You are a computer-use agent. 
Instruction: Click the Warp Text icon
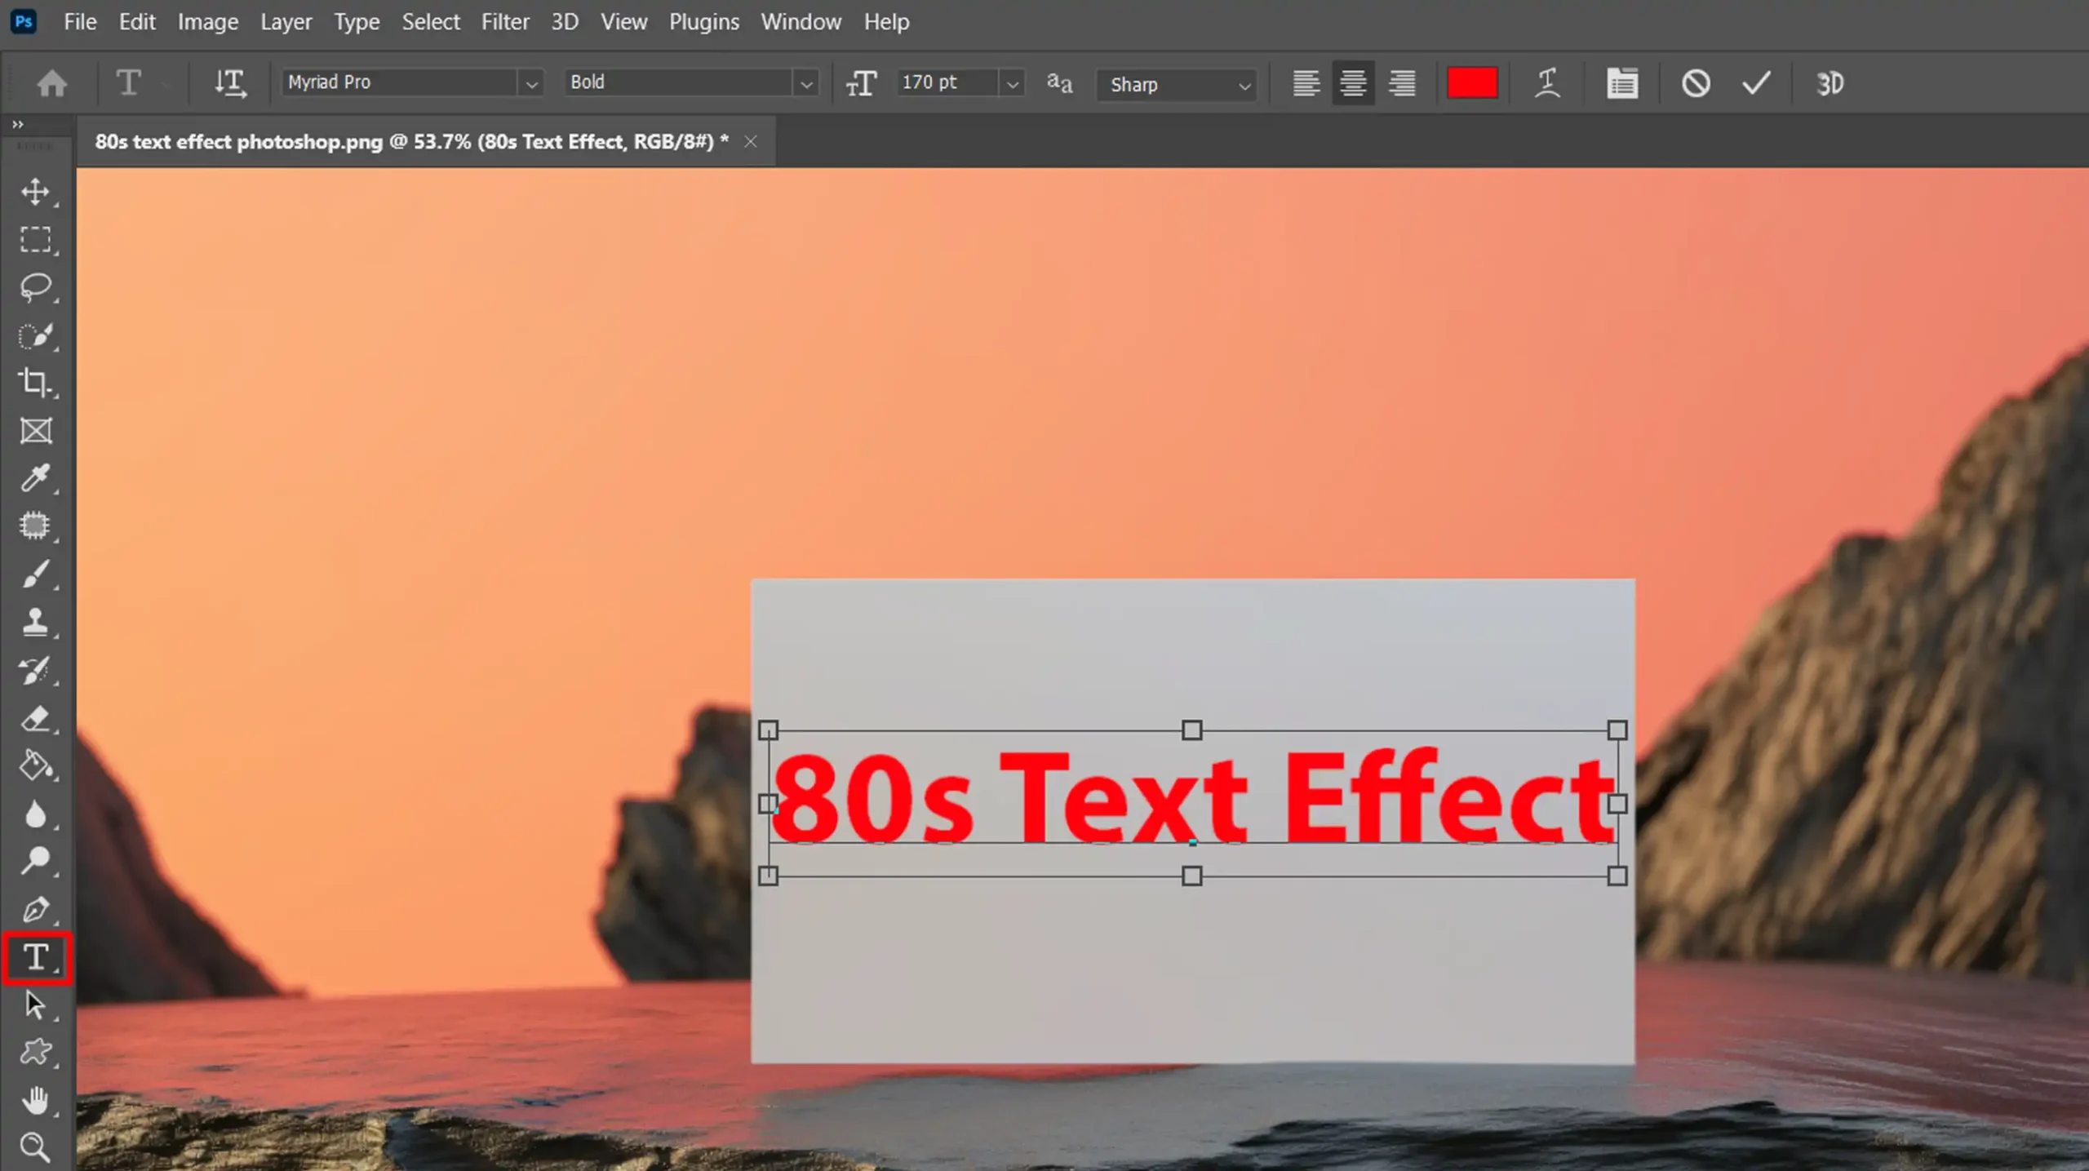(1546, 82)
